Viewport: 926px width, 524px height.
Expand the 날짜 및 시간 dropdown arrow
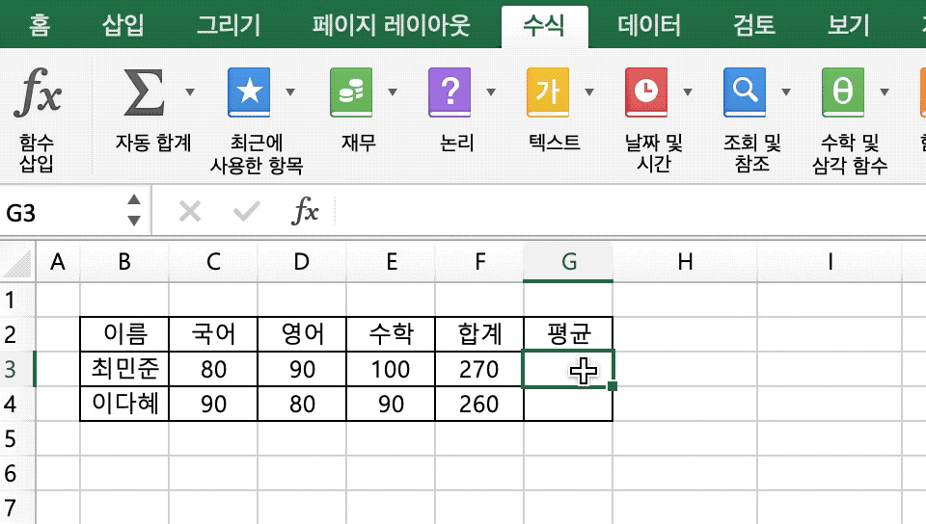click(x=688, y=92)
